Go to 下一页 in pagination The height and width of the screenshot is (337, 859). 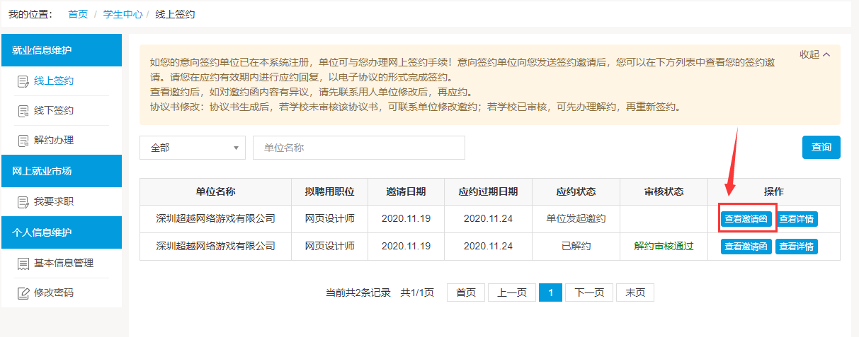point(588,293)
